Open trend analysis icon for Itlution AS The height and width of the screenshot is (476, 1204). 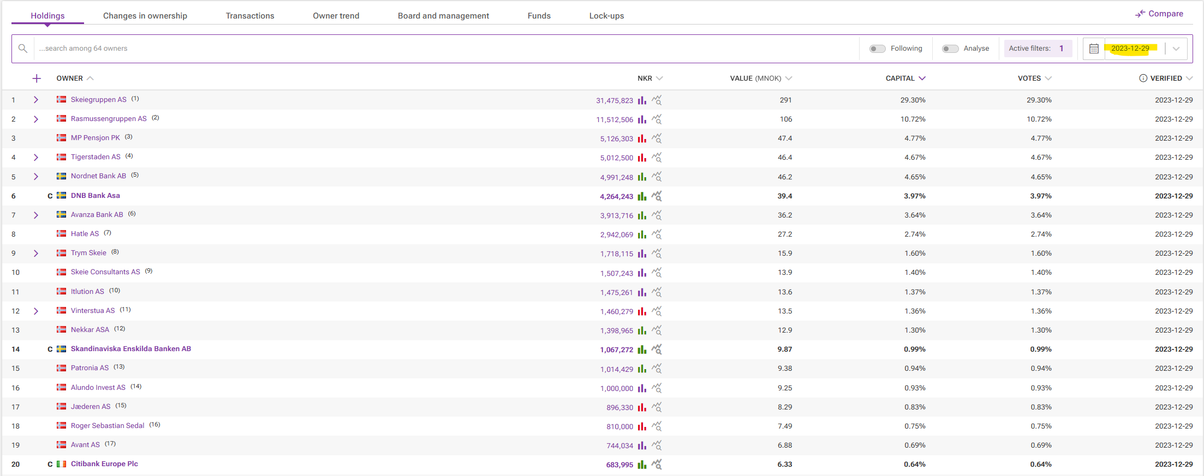[x=657, y=292]
